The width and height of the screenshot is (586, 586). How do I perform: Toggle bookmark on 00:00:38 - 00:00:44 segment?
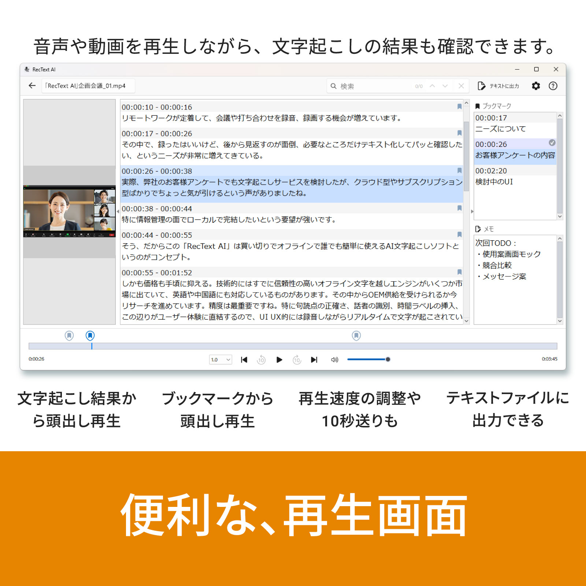tap(459, 208)
